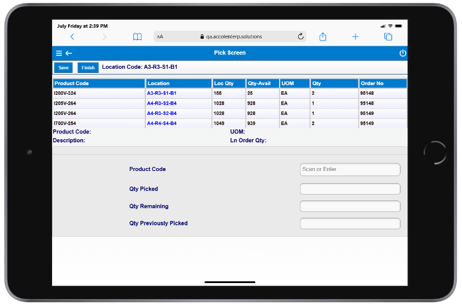The image size is (462, 305).
Task: Open location link A3-R3-S1-B1
Action: [x=162, y=93]
